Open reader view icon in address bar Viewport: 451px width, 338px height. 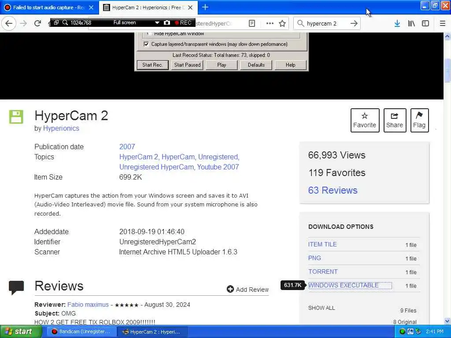pyautogui.click(x=251, y=23)
